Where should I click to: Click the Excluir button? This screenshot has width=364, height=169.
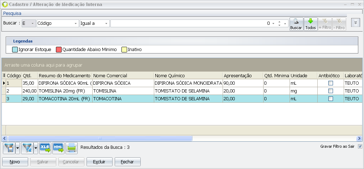(x=99, y=162)
